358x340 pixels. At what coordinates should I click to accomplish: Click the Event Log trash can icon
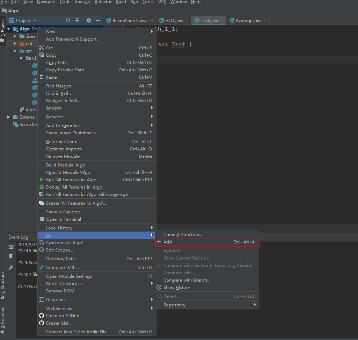coord(11,256)
